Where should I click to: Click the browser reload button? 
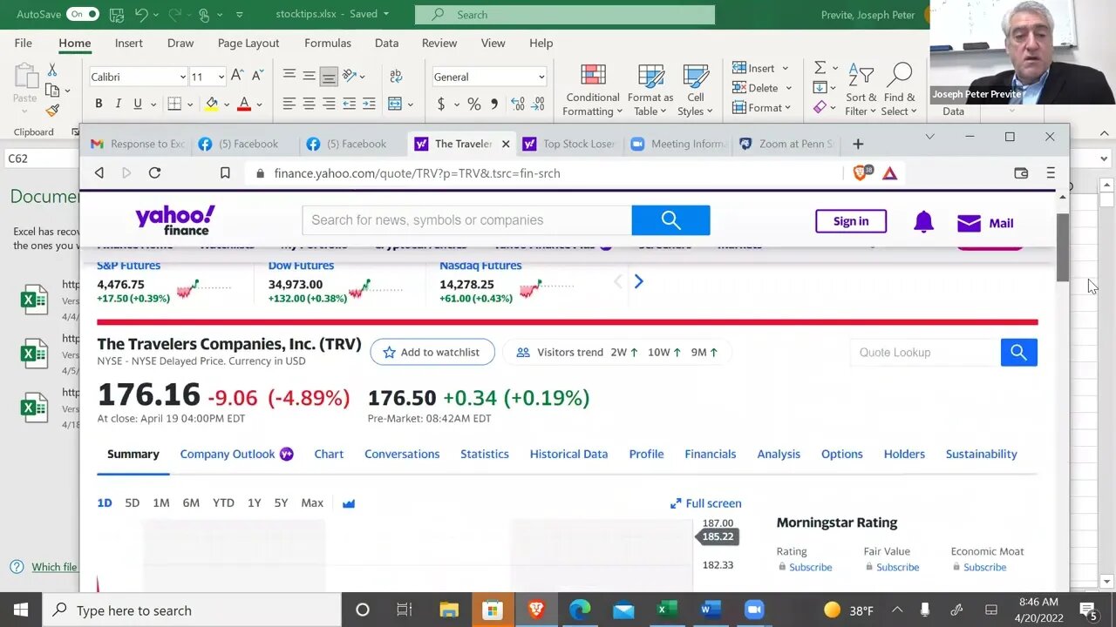point(154,172)
